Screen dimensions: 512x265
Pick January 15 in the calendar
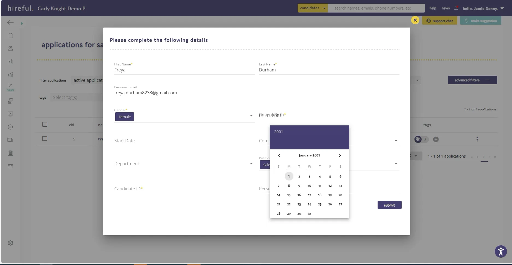(x=289, y=195)
